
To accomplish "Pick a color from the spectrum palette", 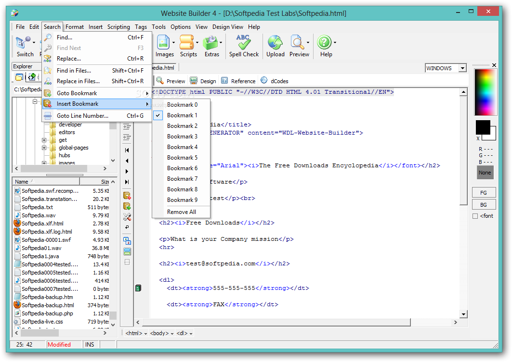I will 486,92.
